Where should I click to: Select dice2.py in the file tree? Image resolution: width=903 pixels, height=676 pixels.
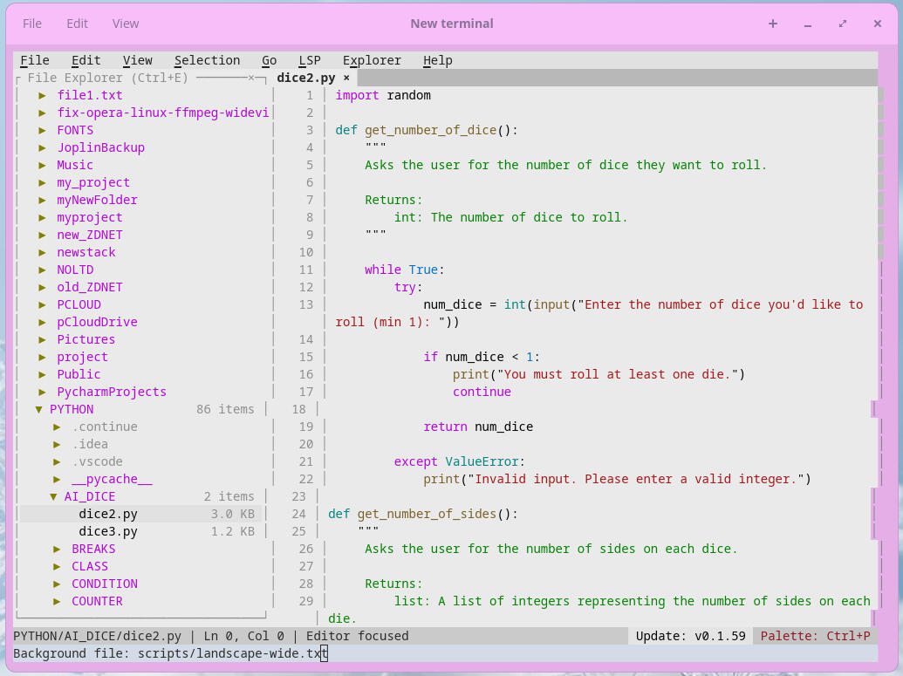[108, 514]
